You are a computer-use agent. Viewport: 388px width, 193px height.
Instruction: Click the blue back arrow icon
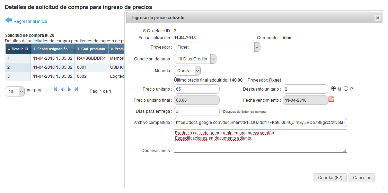8,20
